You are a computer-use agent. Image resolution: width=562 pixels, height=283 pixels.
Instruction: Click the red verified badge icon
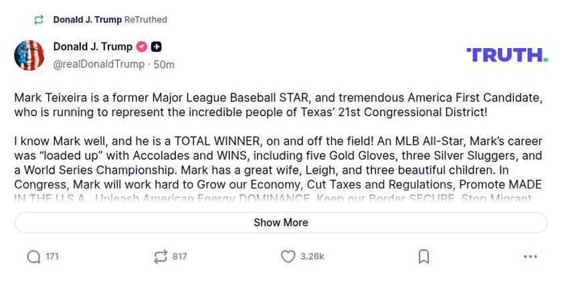[142, 47]
